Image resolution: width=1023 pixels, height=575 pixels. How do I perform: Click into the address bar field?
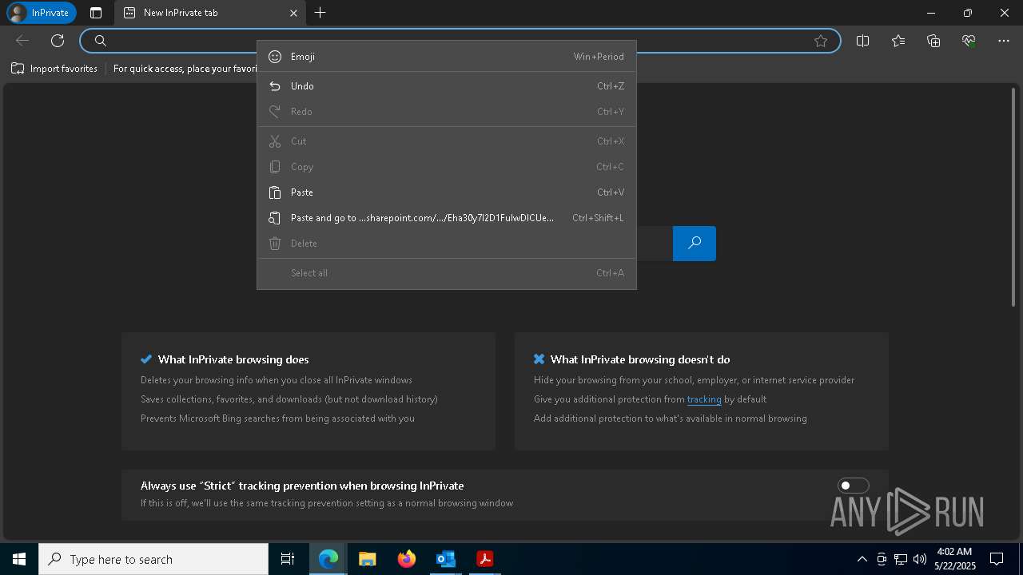tap(460, 41)
